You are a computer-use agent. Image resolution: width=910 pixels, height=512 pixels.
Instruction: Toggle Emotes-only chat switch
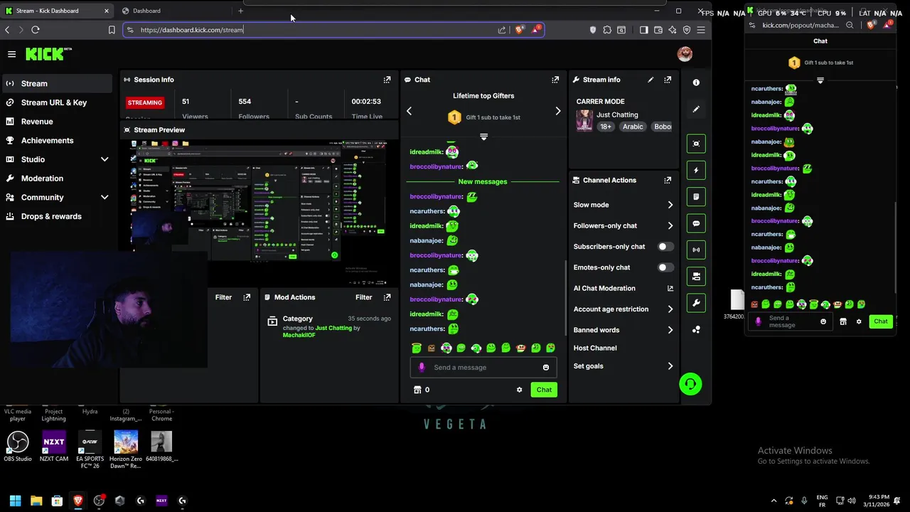(665, 267)
